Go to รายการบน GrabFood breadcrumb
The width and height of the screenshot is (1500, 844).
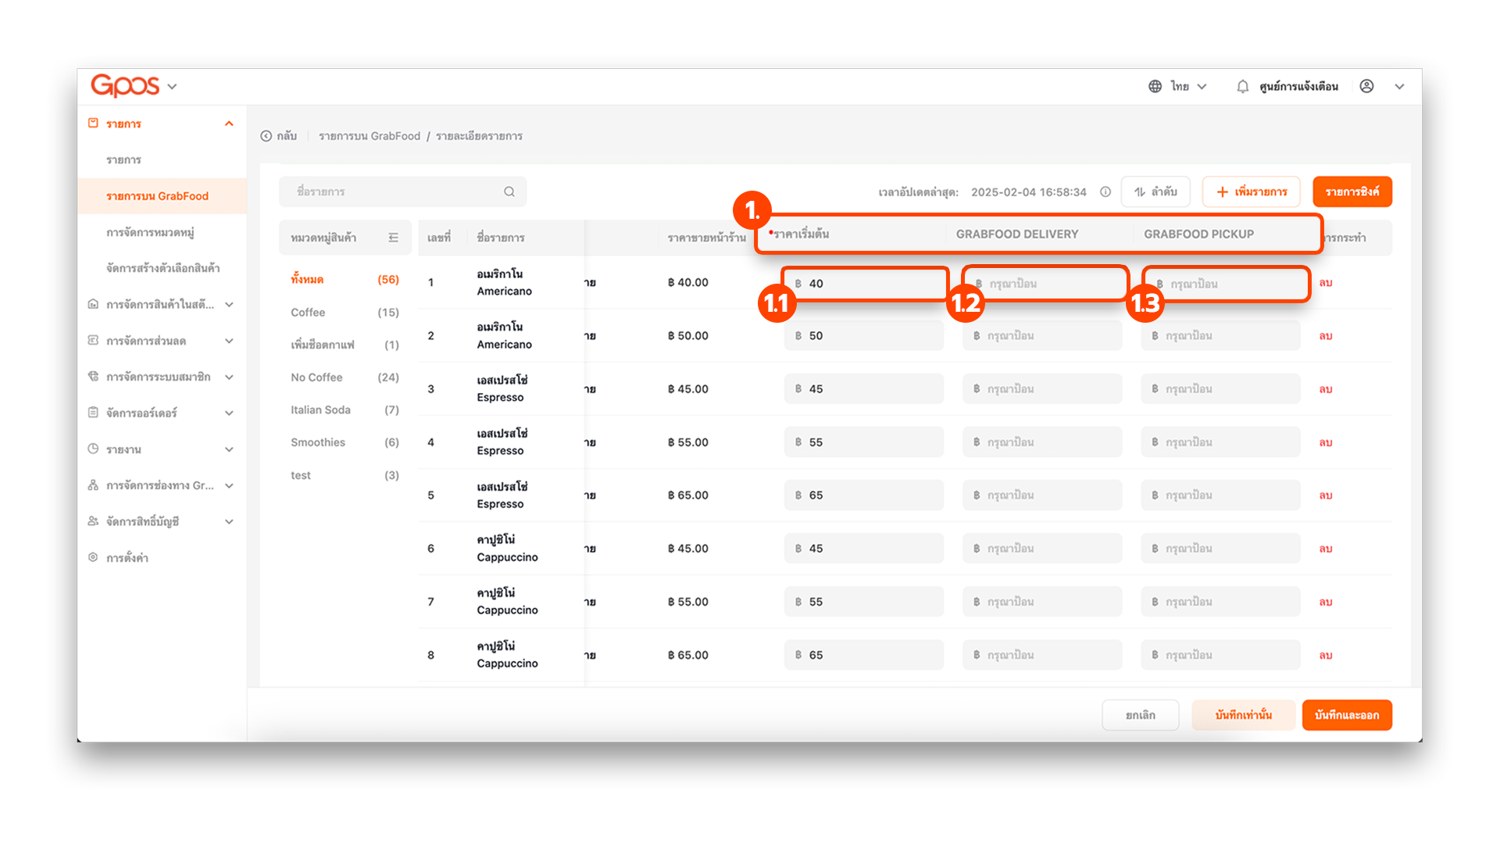pyautogui.click(x=369, y=136)
